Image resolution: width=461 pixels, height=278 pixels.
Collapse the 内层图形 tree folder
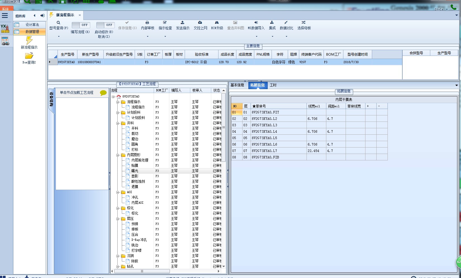tap(118, 155)
